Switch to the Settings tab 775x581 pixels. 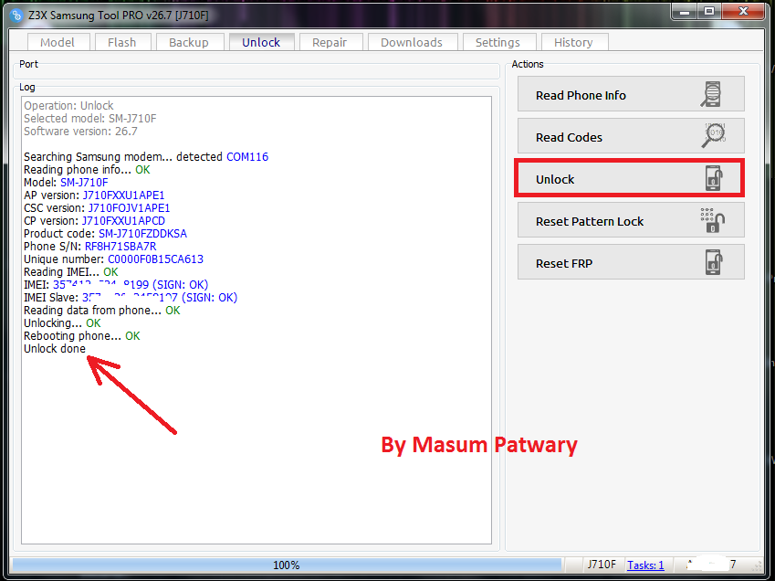click(x=498, y=42)
